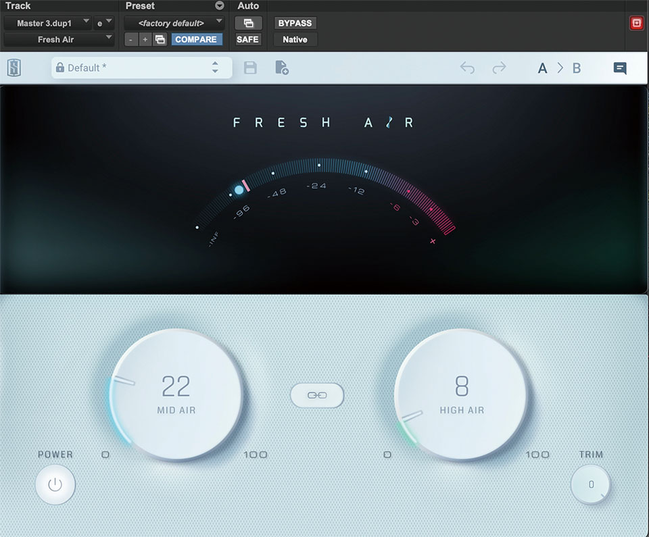649x537 pixels.
Task: Select the A preset state
Action: pos(542,68)
